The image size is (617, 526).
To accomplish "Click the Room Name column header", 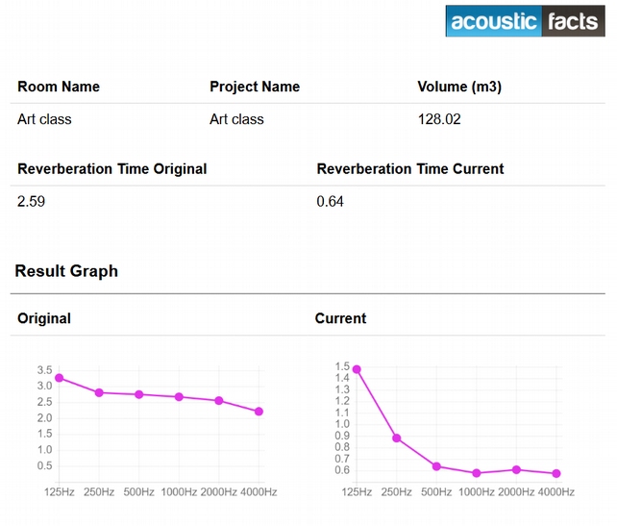I will click(59, 87).
